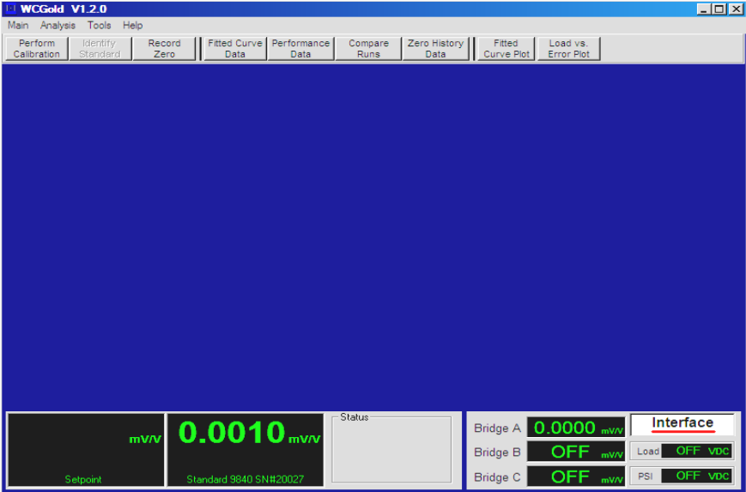Open the Main menu

click(x=18, y=26)
